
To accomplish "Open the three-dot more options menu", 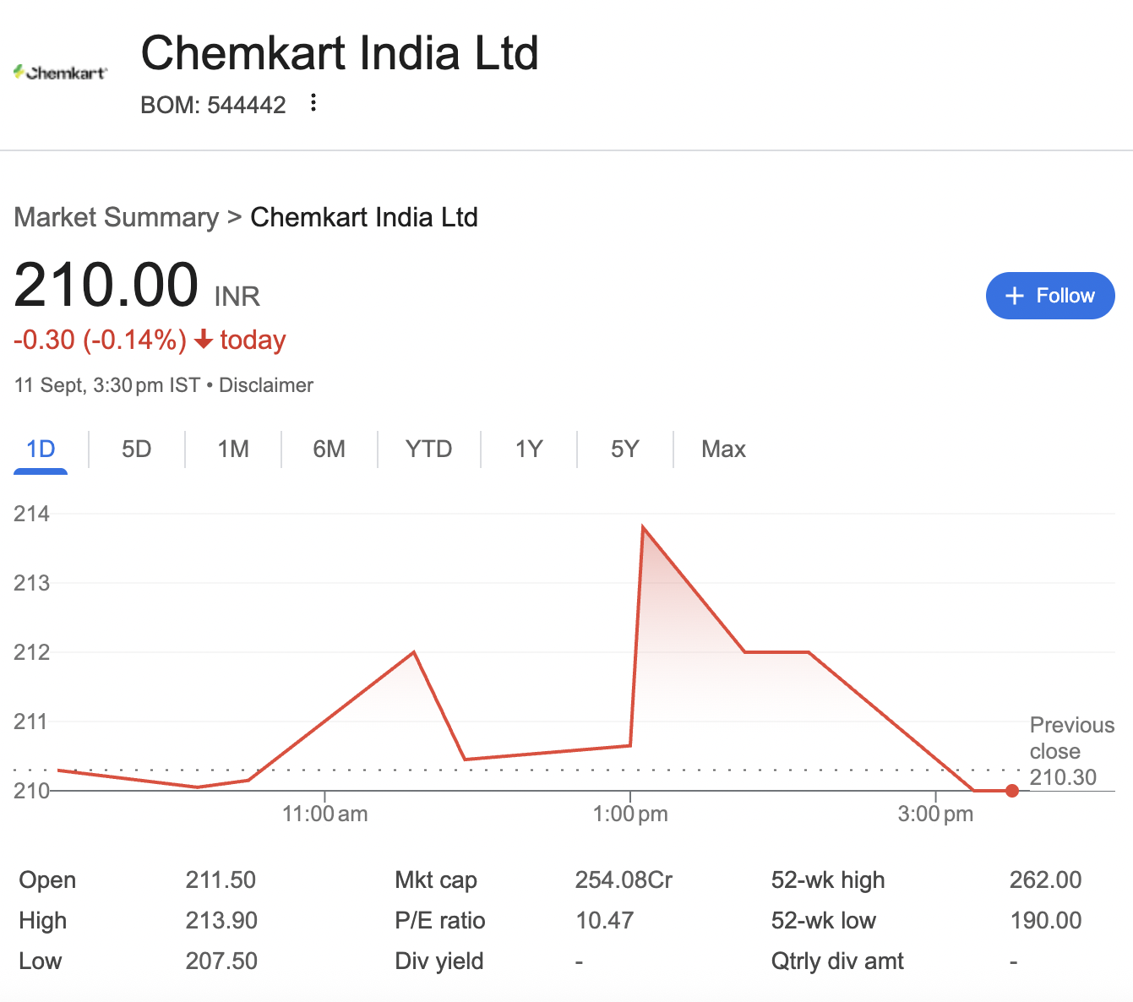I will pos(313,103).
